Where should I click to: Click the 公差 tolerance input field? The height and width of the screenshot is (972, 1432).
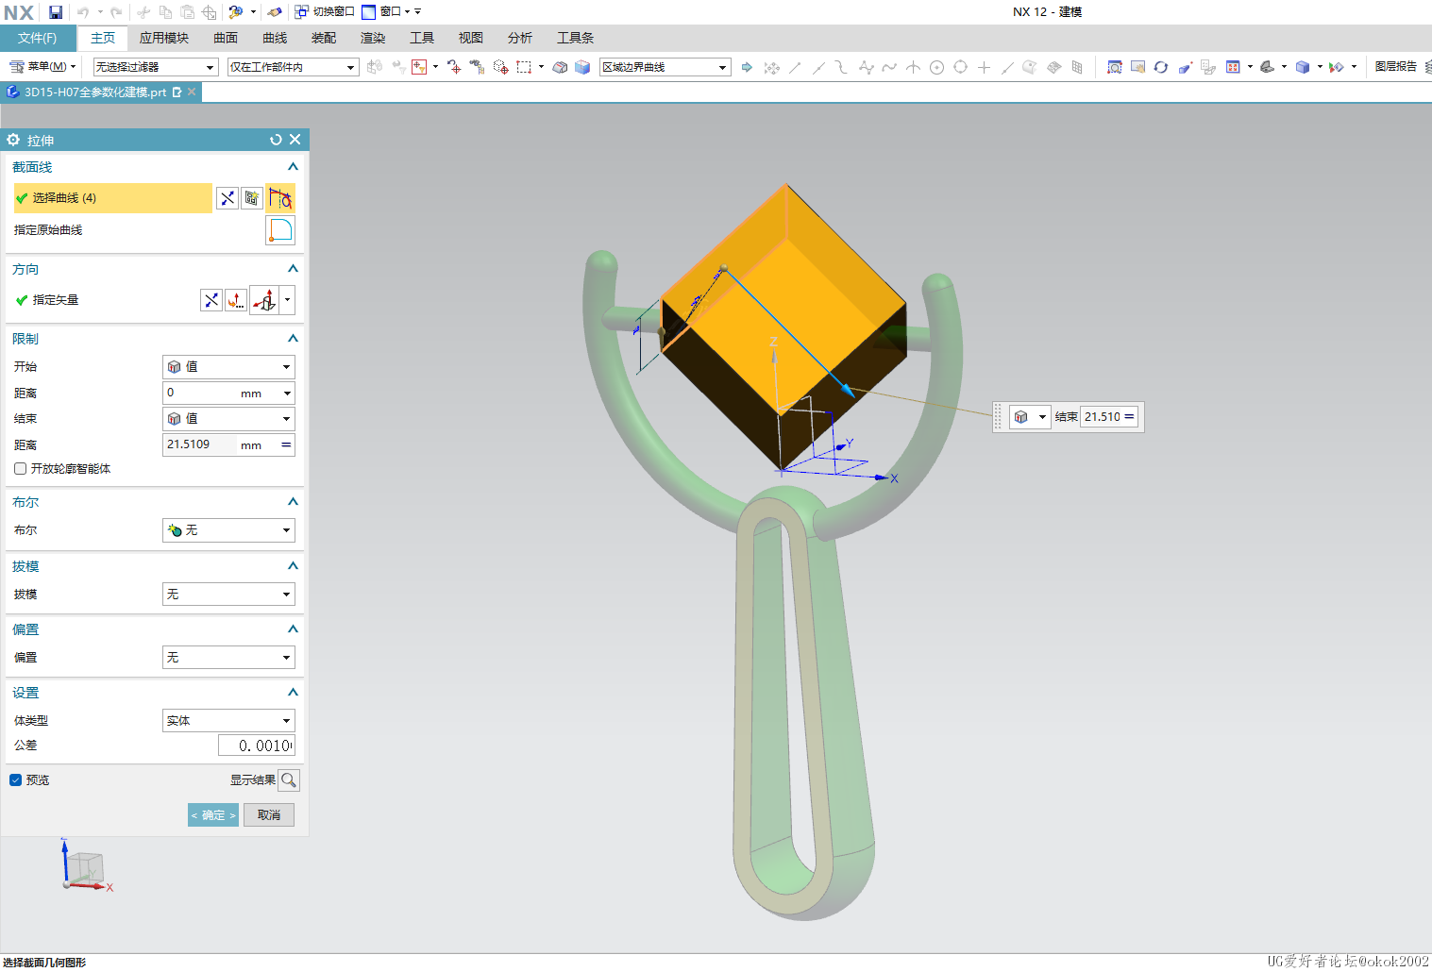point(257,746)
